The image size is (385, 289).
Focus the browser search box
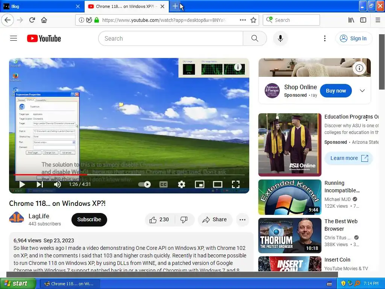(291, 20)
